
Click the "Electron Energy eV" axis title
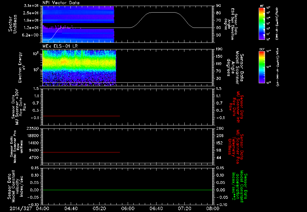tap(22, 67)
